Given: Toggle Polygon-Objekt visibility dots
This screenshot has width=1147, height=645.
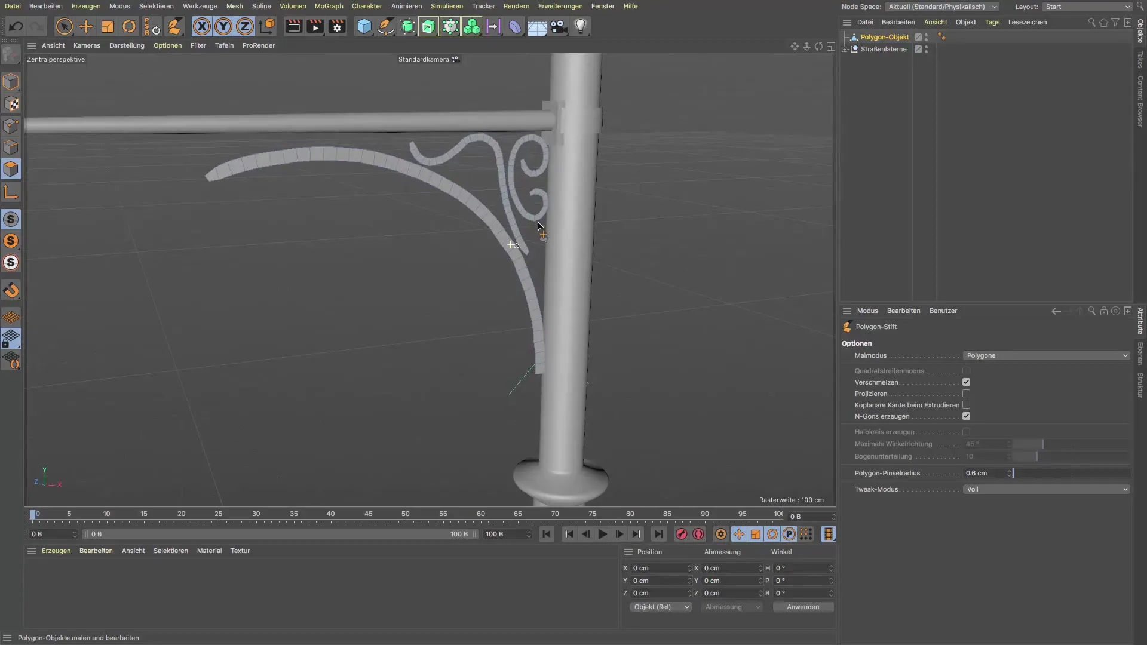Looking at the screenshot, I should click(x=927, y=37).
